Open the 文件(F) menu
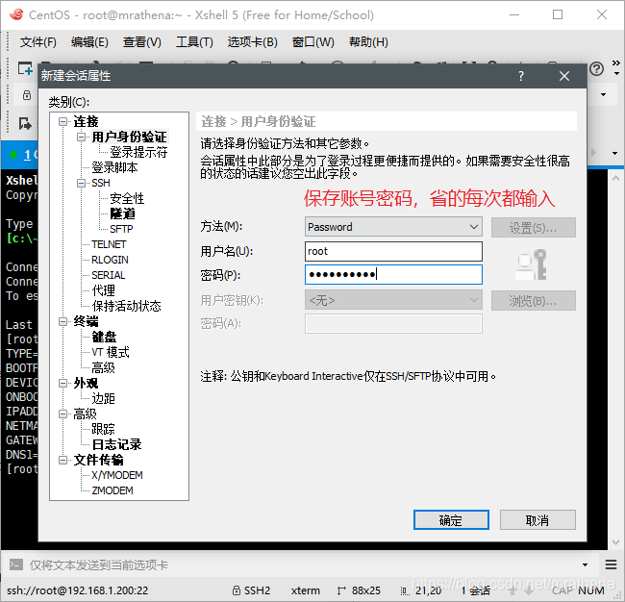This screenshot has width=625, height=602. 38,42
